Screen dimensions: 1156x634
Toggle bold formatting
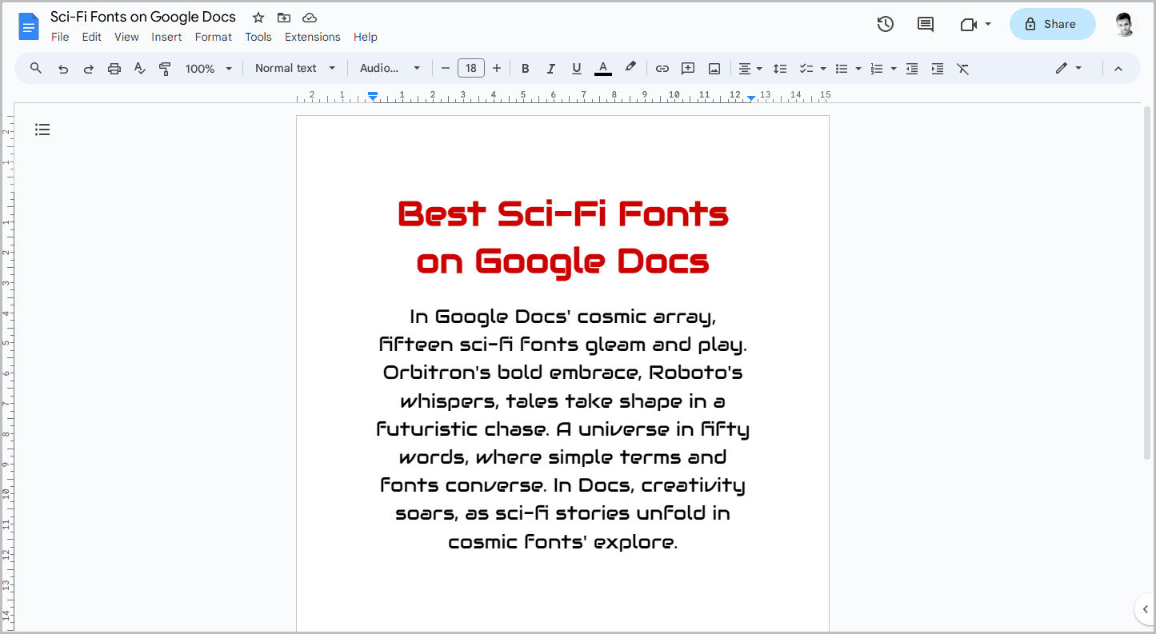[525, 68]
